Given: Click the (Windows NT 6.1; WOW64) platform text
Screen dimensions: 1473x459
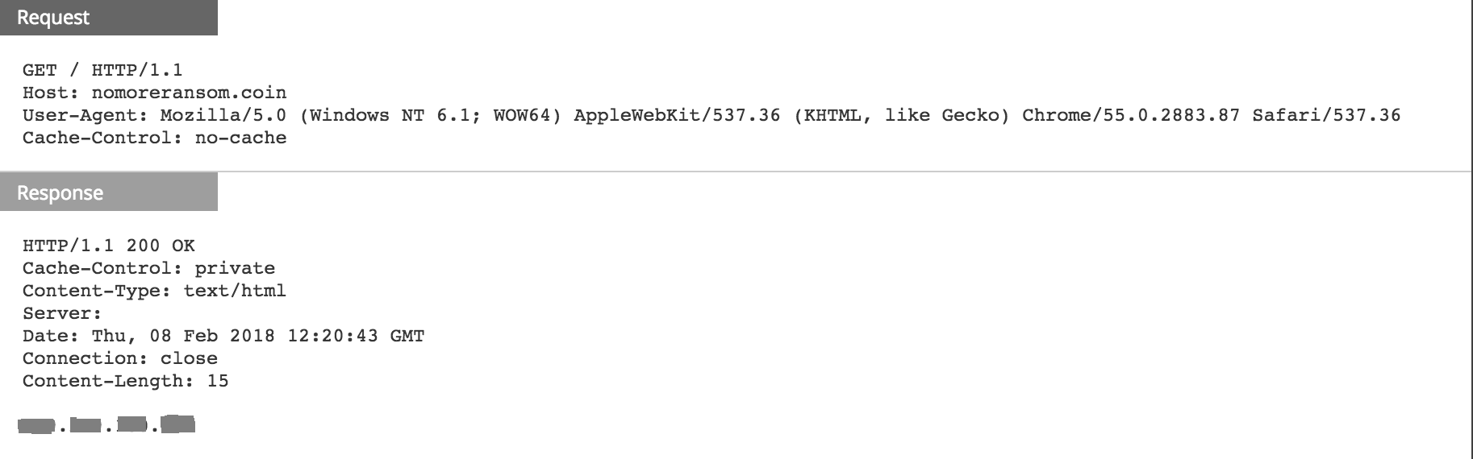Looking at the screenshot, I should tap(430, 115).
